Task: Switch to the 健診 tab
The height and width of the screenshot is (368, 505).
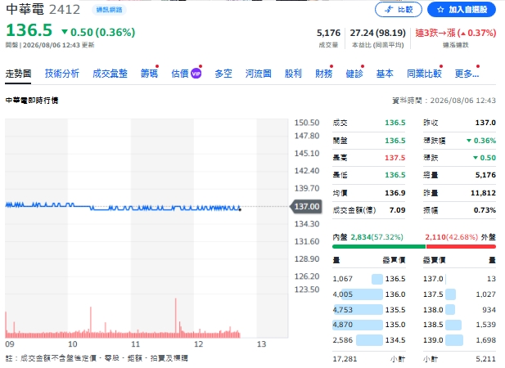Action: [354, 74]
